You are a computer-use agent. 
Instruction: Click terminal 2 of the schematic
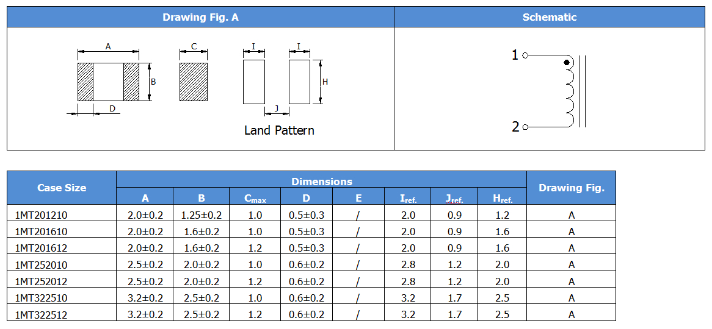pos(525,127)
